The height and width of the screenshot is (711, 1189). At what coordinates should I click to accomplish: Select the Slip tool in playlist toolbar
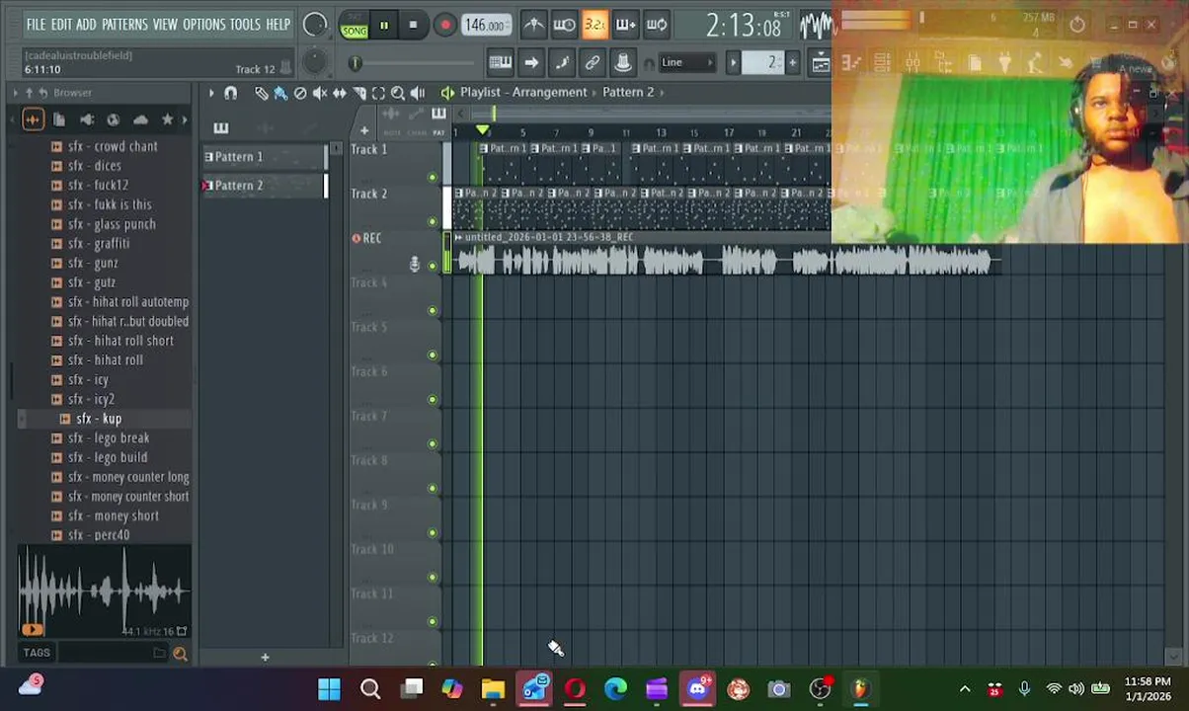point(340,93)
